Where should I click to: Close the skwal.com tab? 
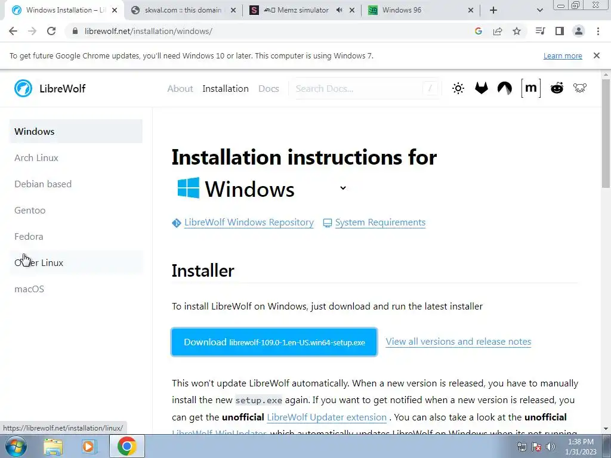pos(233,11)
